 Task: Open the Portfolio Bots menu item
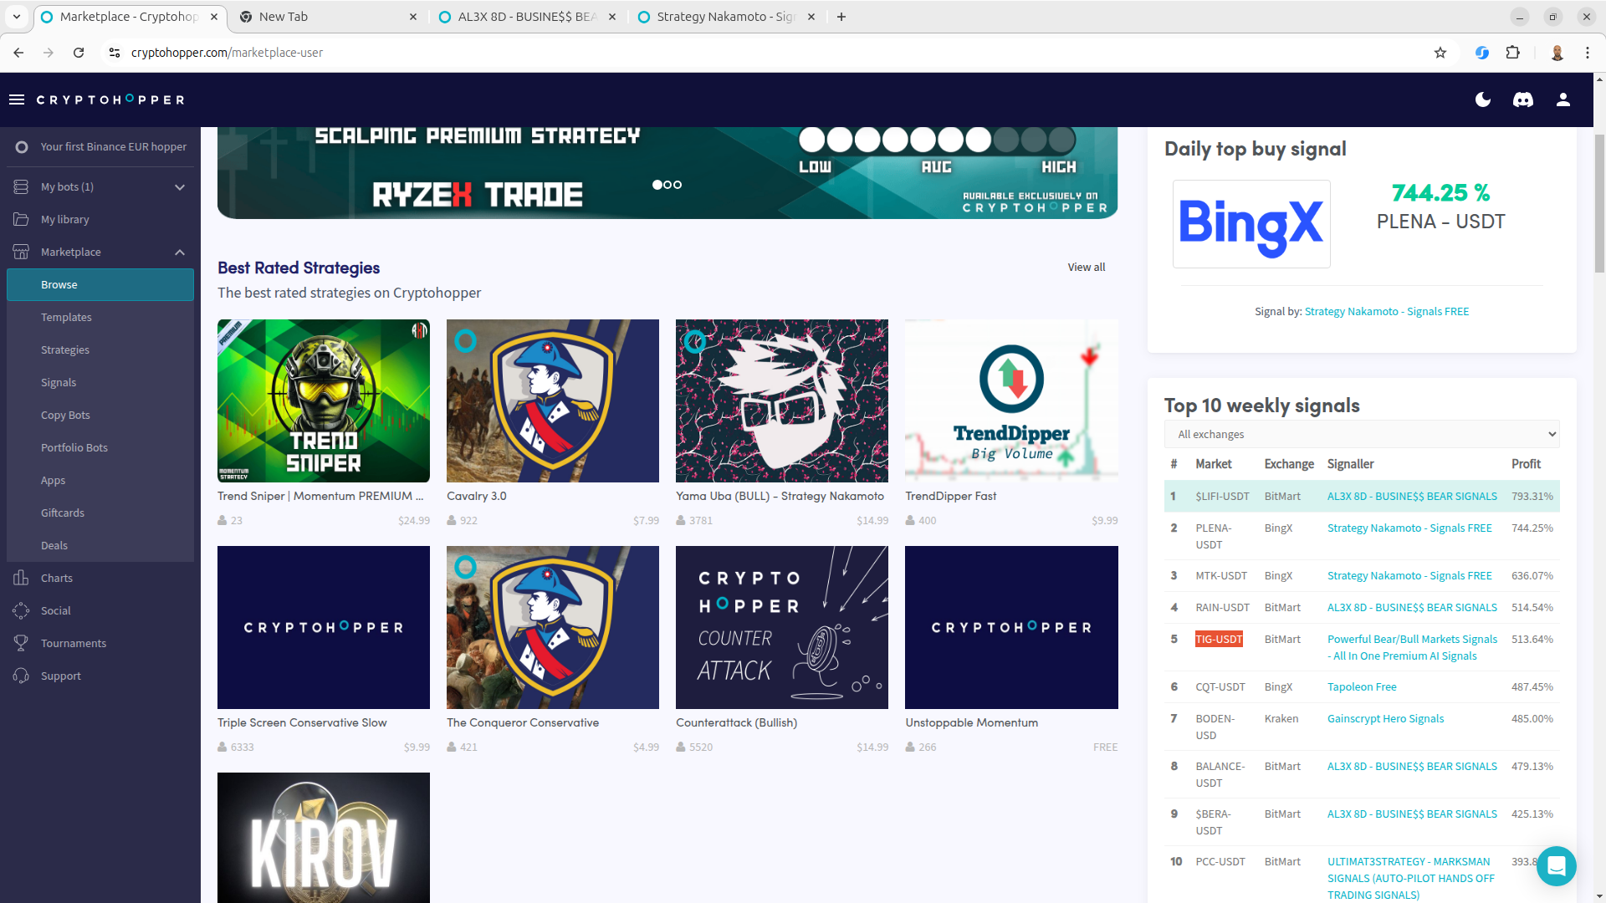[100, 447]
